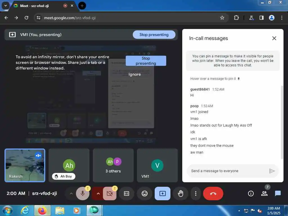The image size is (288, 216).
Task: Open the emoji reactions button
Action: pyautogui.click(x=145, y=193)
